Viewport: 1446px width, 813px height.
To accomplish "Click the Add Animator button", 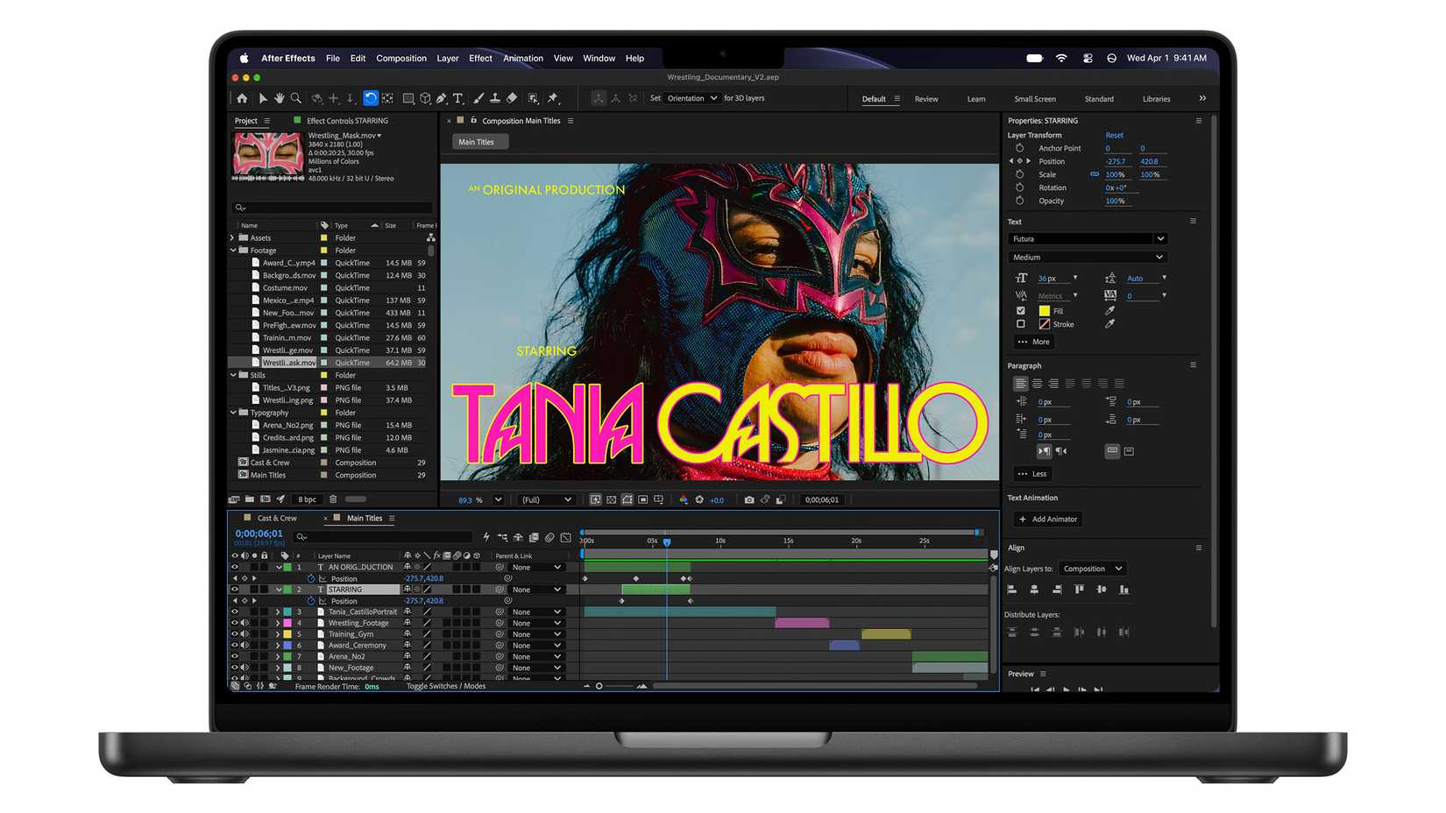I will 1048,520.
